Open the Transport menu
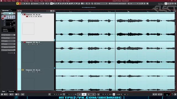Viewport: 177px width, 99px height. (36, 1)
